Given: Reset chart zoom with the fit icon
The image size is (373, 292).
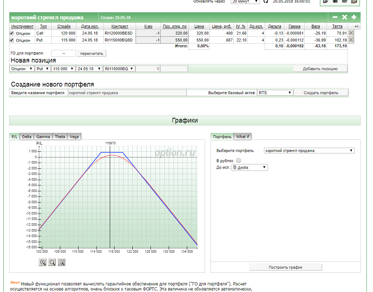Looking at the screenshot, I should point(61,262).
